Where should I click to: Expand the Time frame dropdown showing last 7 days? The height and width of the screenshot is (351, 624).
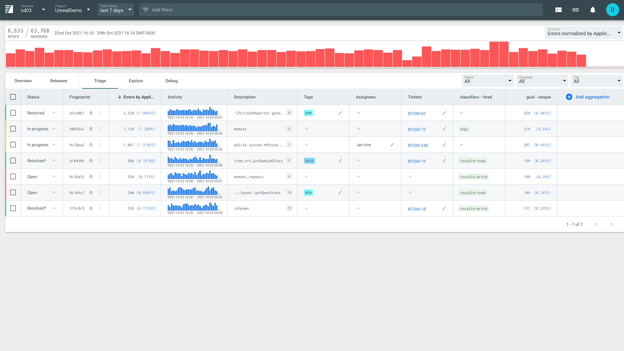115,9
